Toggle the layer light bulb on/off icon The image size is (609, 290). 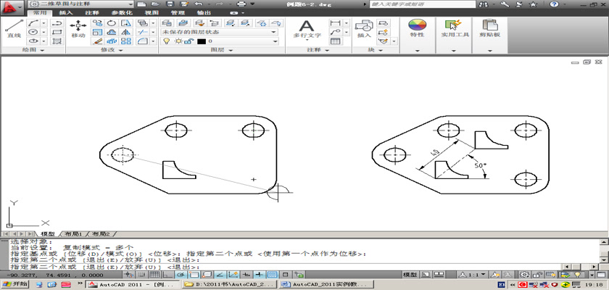click(166, 41)
